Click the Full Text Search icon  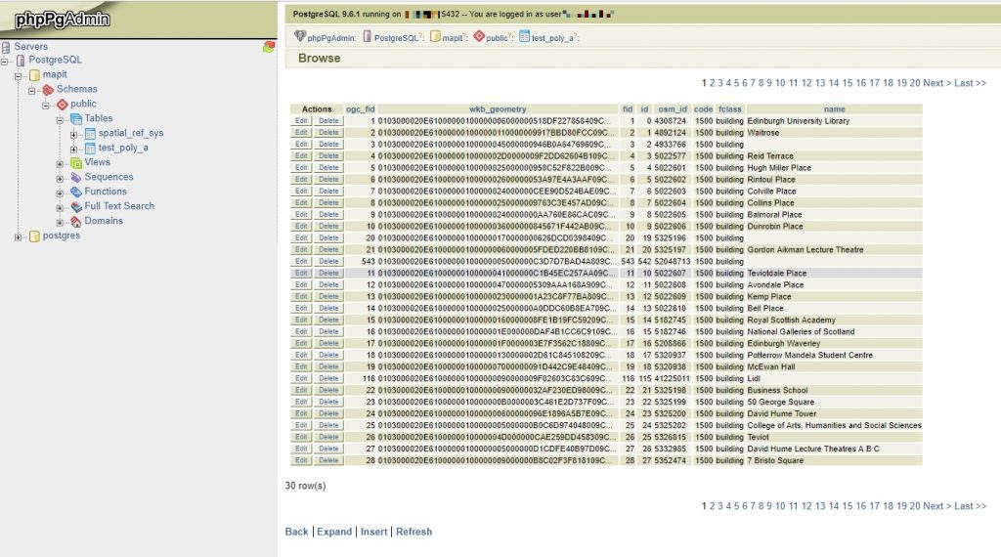[x=75, y=207]
